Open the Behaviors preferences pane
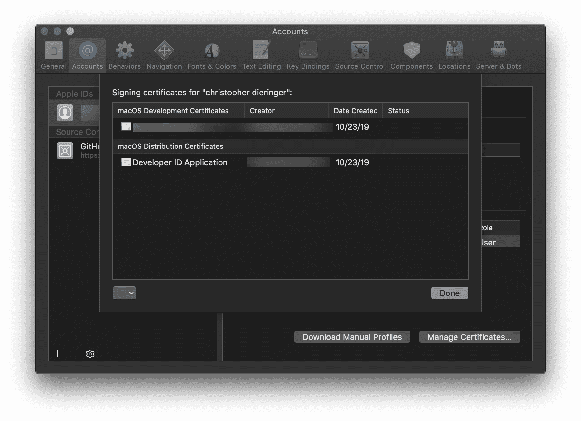The height and width of the screenshot is (421, 581). 124,55
